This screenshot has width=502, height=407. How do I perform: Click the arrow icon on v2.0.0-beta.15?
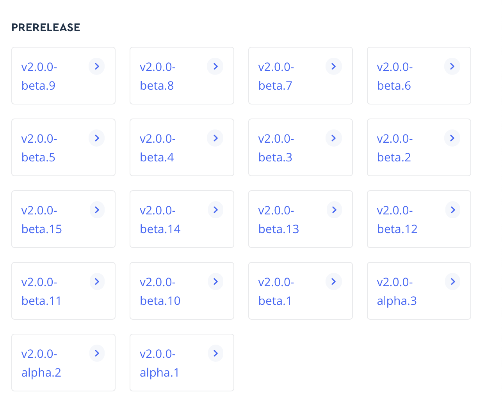point(96,210)
